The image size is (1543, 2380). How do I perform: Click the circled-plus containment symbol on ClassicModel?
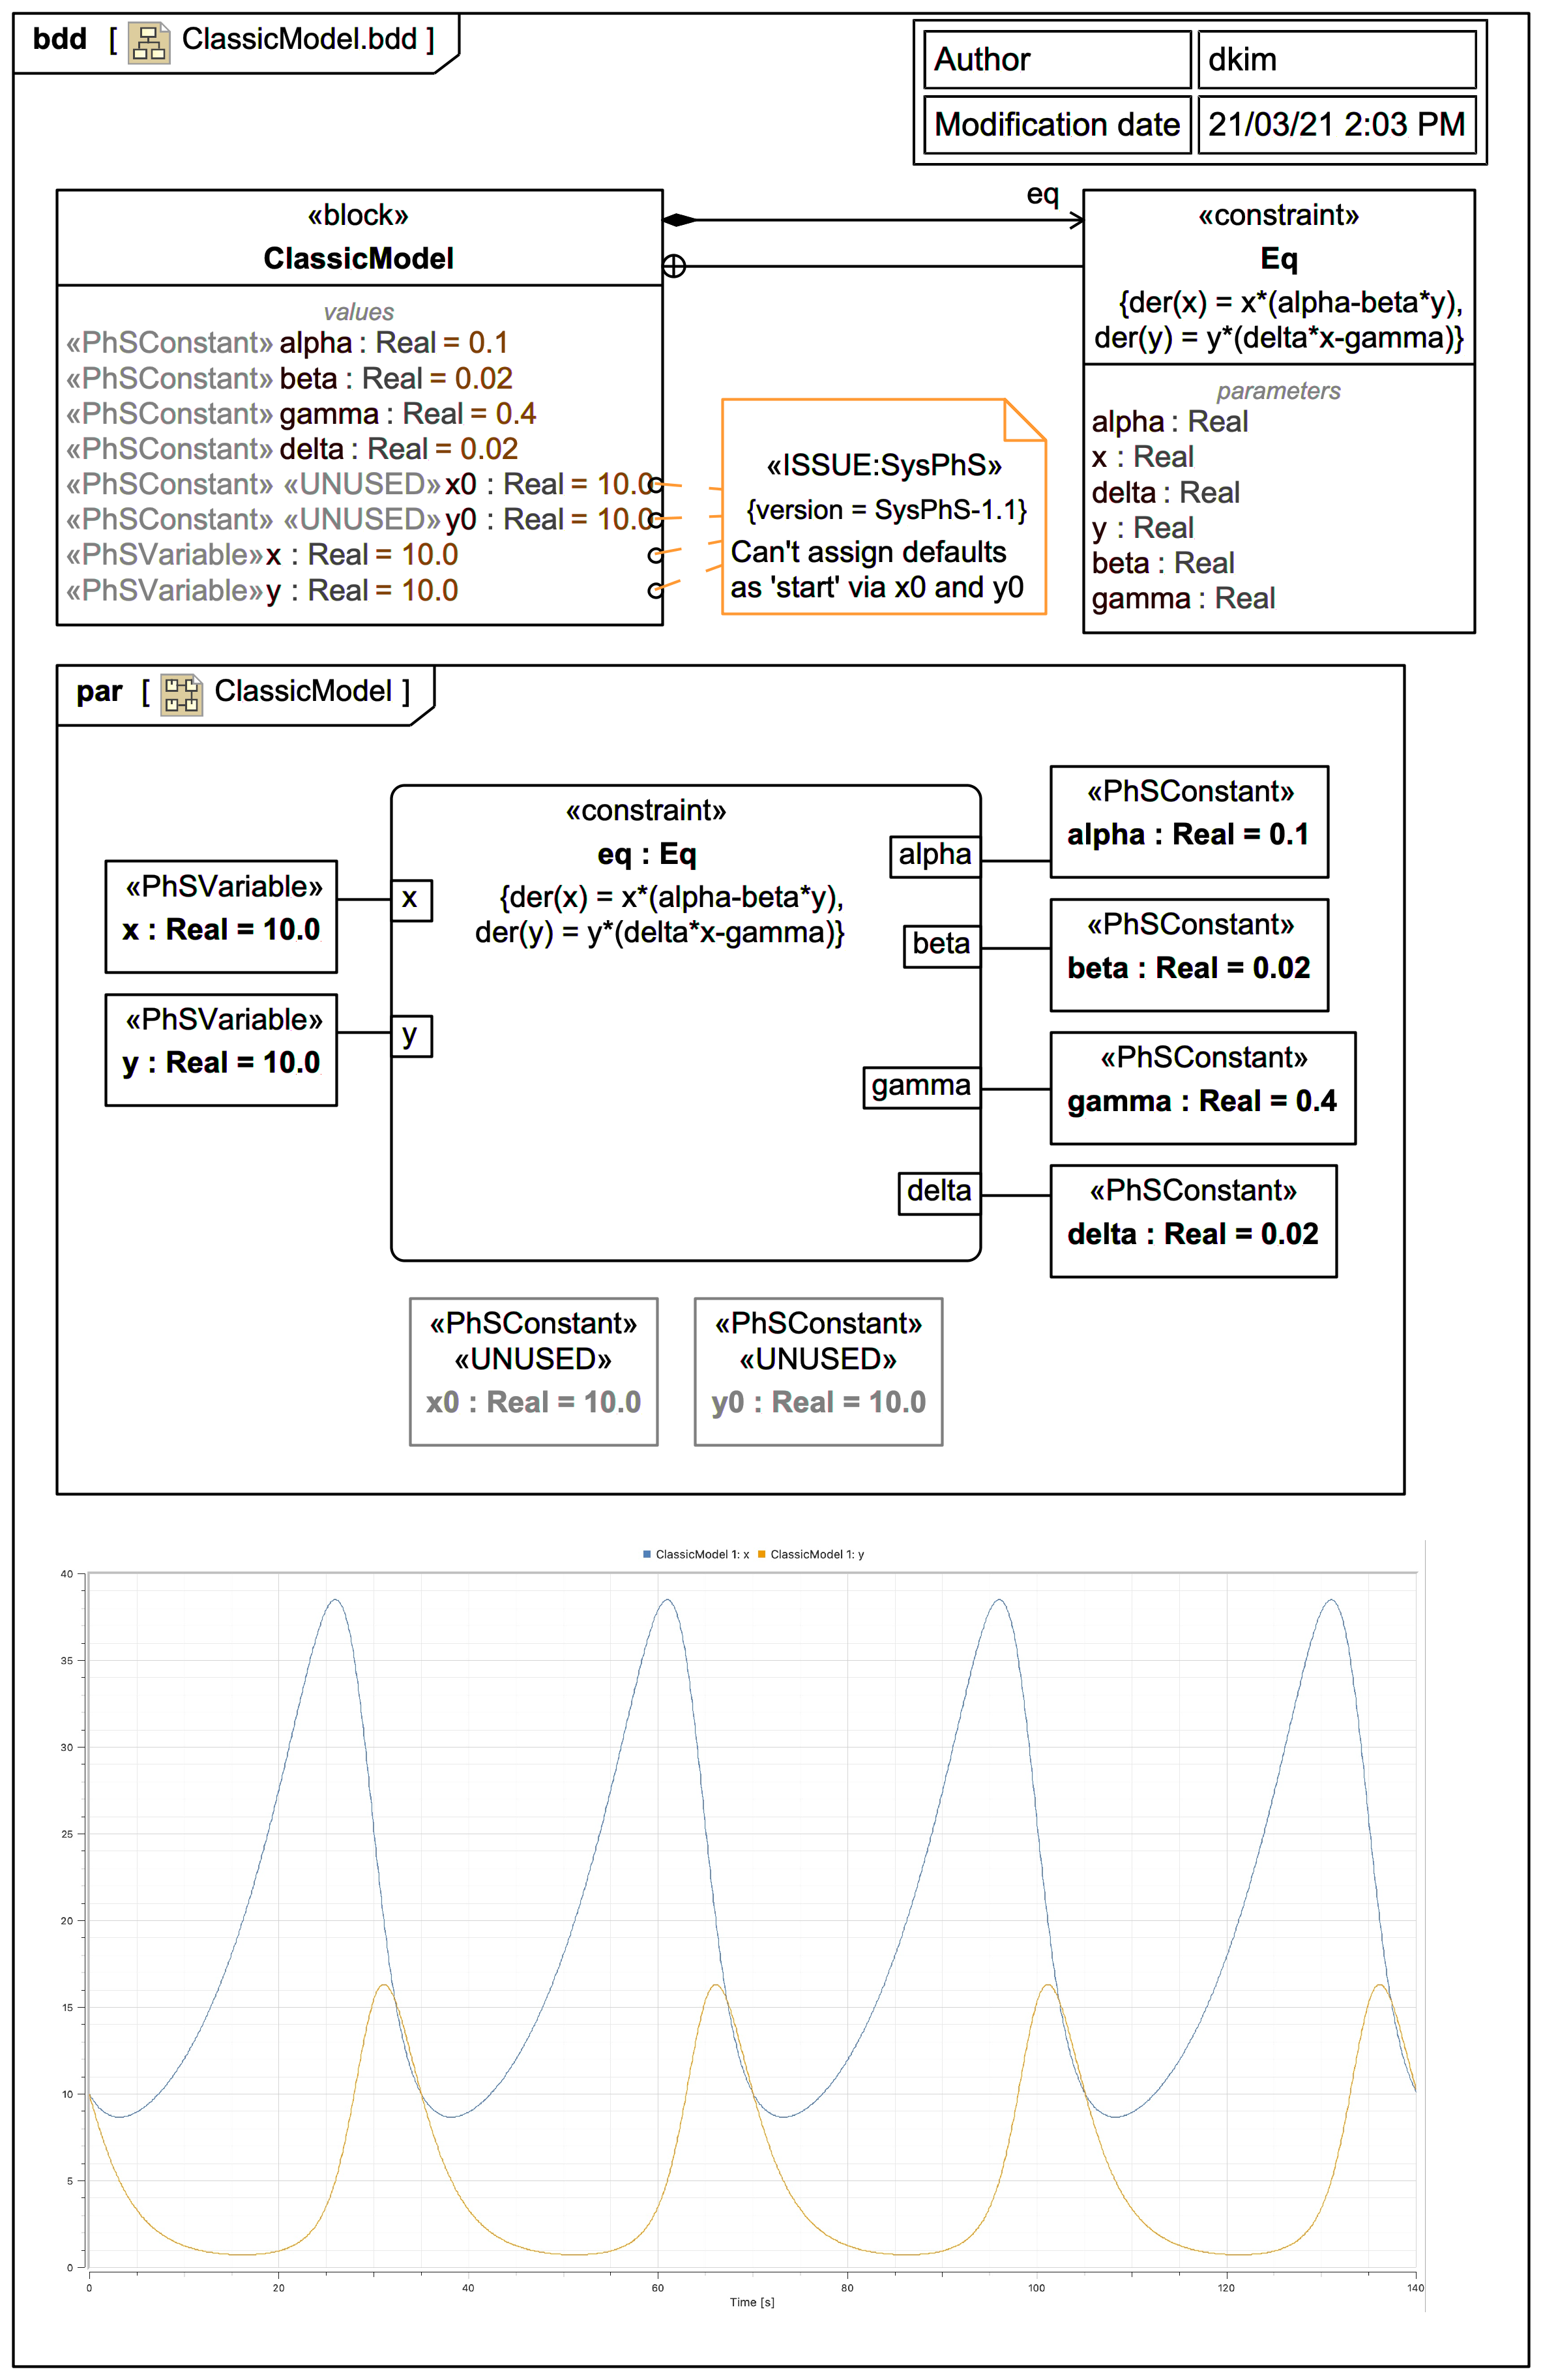pos(674,266)
